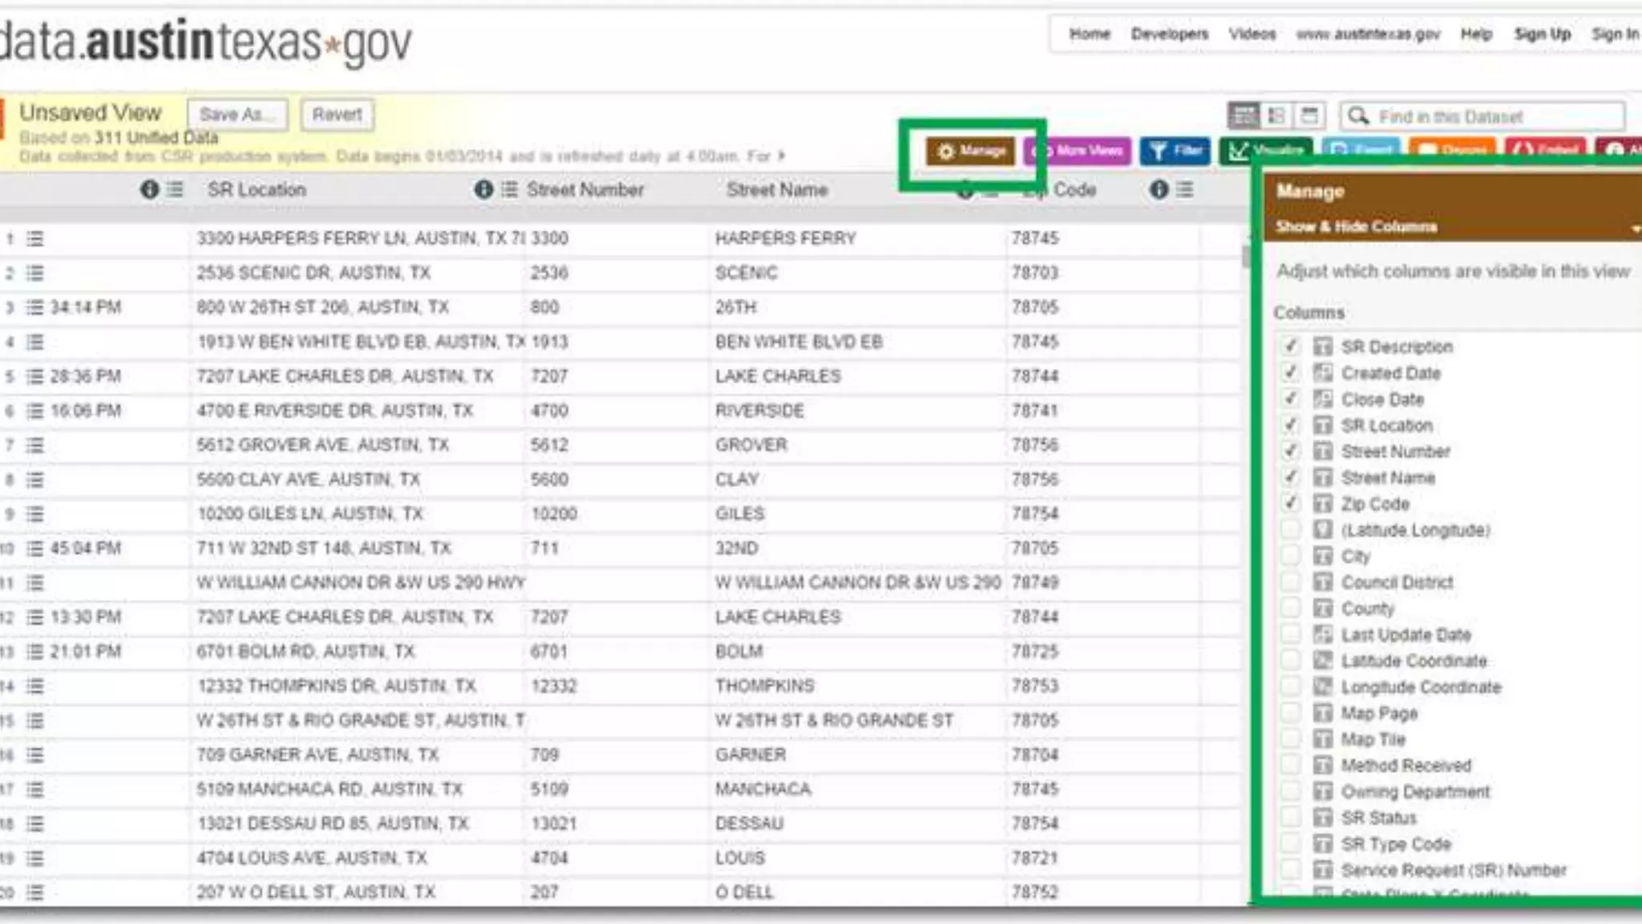
Task: Open row 1 options menu icon
Action: (34, 239)
